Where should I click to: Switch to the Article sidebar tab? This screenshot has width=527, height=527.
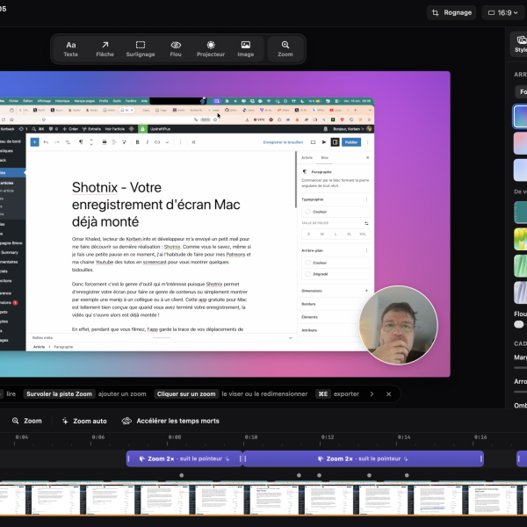click(x=307, y=157)
